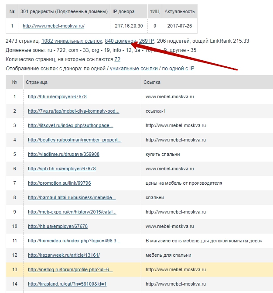Click anchor text 'купить спальни'
Image resolution: width=273 pixels, height=293 pixels.
point(163,154)
